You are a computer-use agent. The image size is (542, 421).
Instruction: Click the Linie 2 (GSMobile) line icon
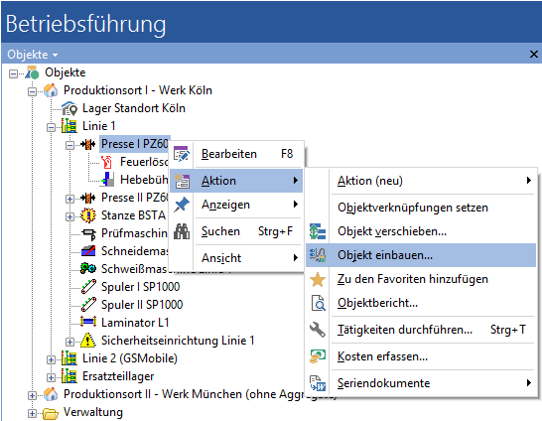(69, 358)
